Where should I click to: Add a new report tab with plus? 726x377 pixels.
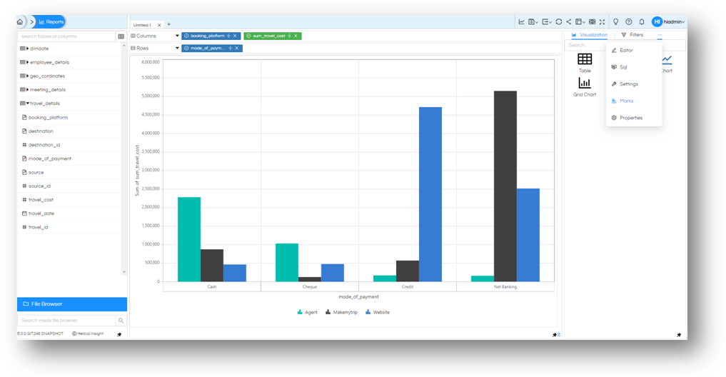pos(168,24)
